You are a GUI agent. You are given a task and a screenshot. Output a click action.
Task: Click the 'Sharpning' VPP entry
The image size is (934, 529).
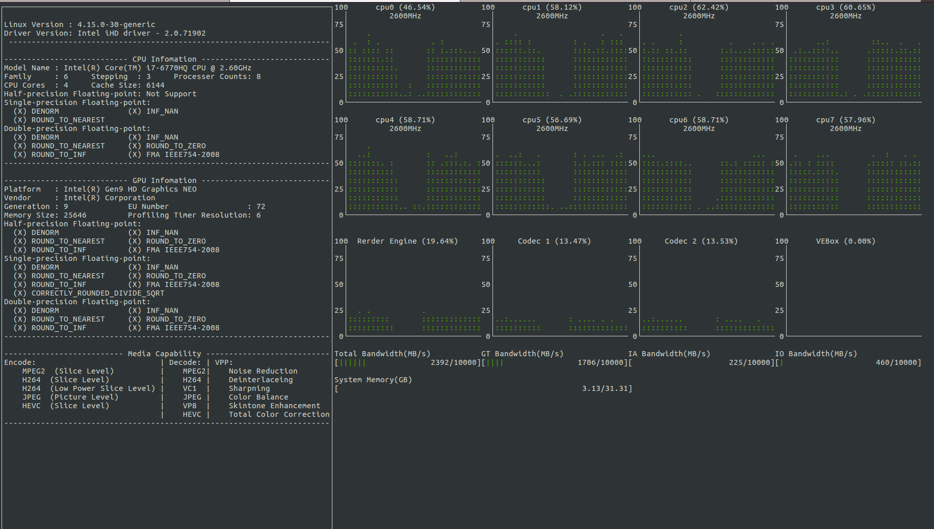(249, 388)
